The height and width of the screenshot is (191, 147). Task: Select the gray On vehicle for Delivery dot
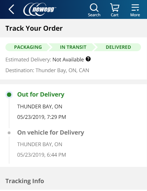coord(9,133)
